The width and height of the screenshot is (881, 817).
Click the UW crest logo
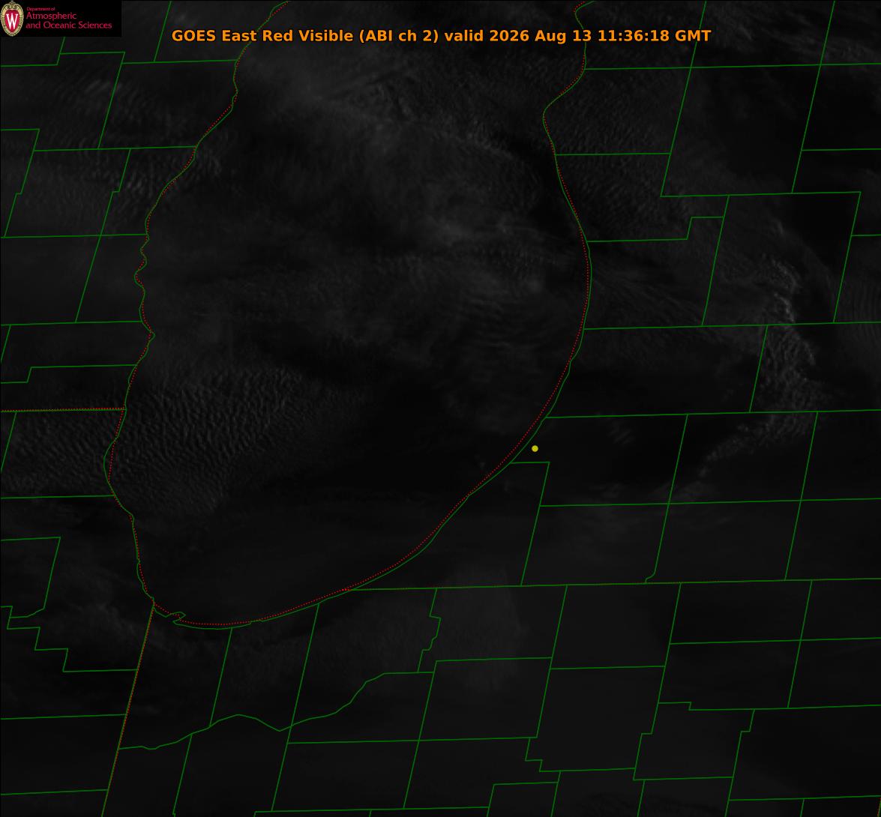[x=12, y=19]
